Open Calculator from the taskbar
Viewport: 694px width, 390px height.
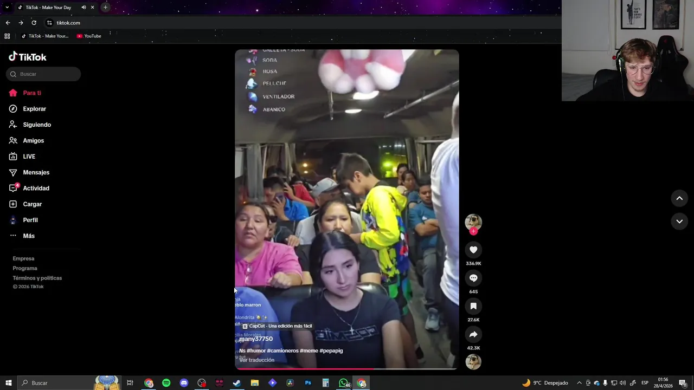click(x=325, y=383)
